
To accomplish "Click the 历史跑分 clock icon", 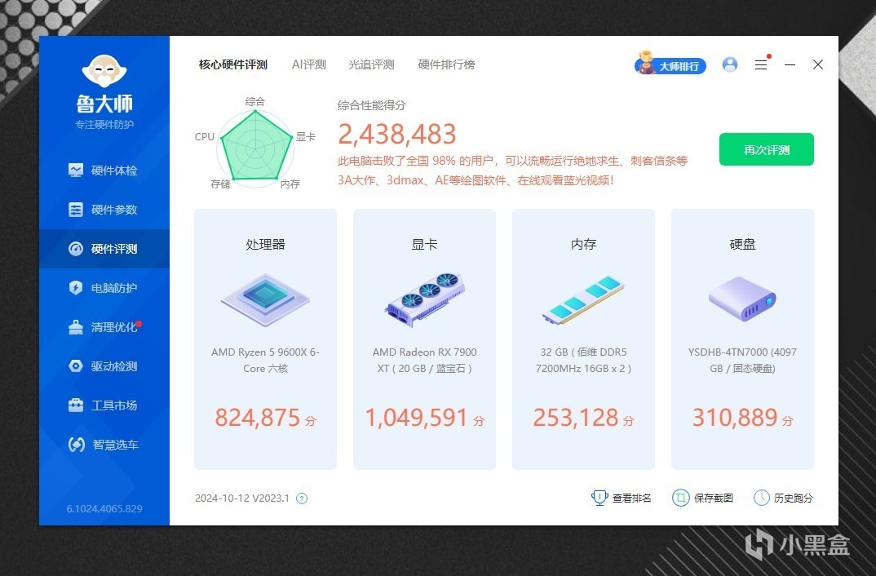I will coord(762,497).
